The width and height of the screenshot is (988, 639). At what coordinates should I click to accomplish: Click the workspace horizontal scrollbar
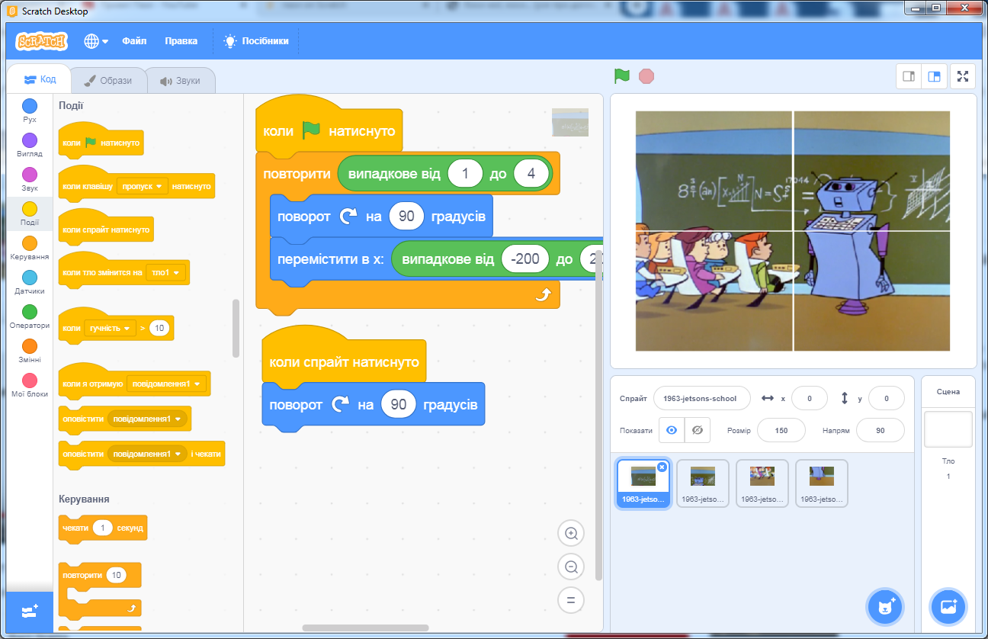coord(365,628)
